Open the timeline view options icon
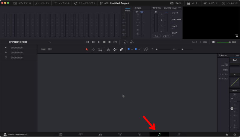The width and height of the screenshot is (240, 137). pos(43,49)
